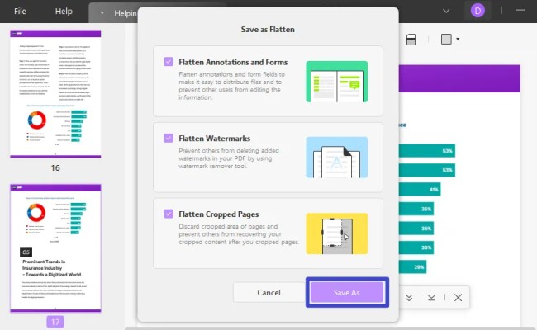Uncheck Flatten Cropped Pages checkbox
The width and height of the screenshot is (537, 330).
coord(169,214)
